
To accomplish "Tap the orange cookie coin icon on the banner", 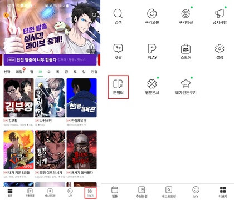I will click(6, 15).
